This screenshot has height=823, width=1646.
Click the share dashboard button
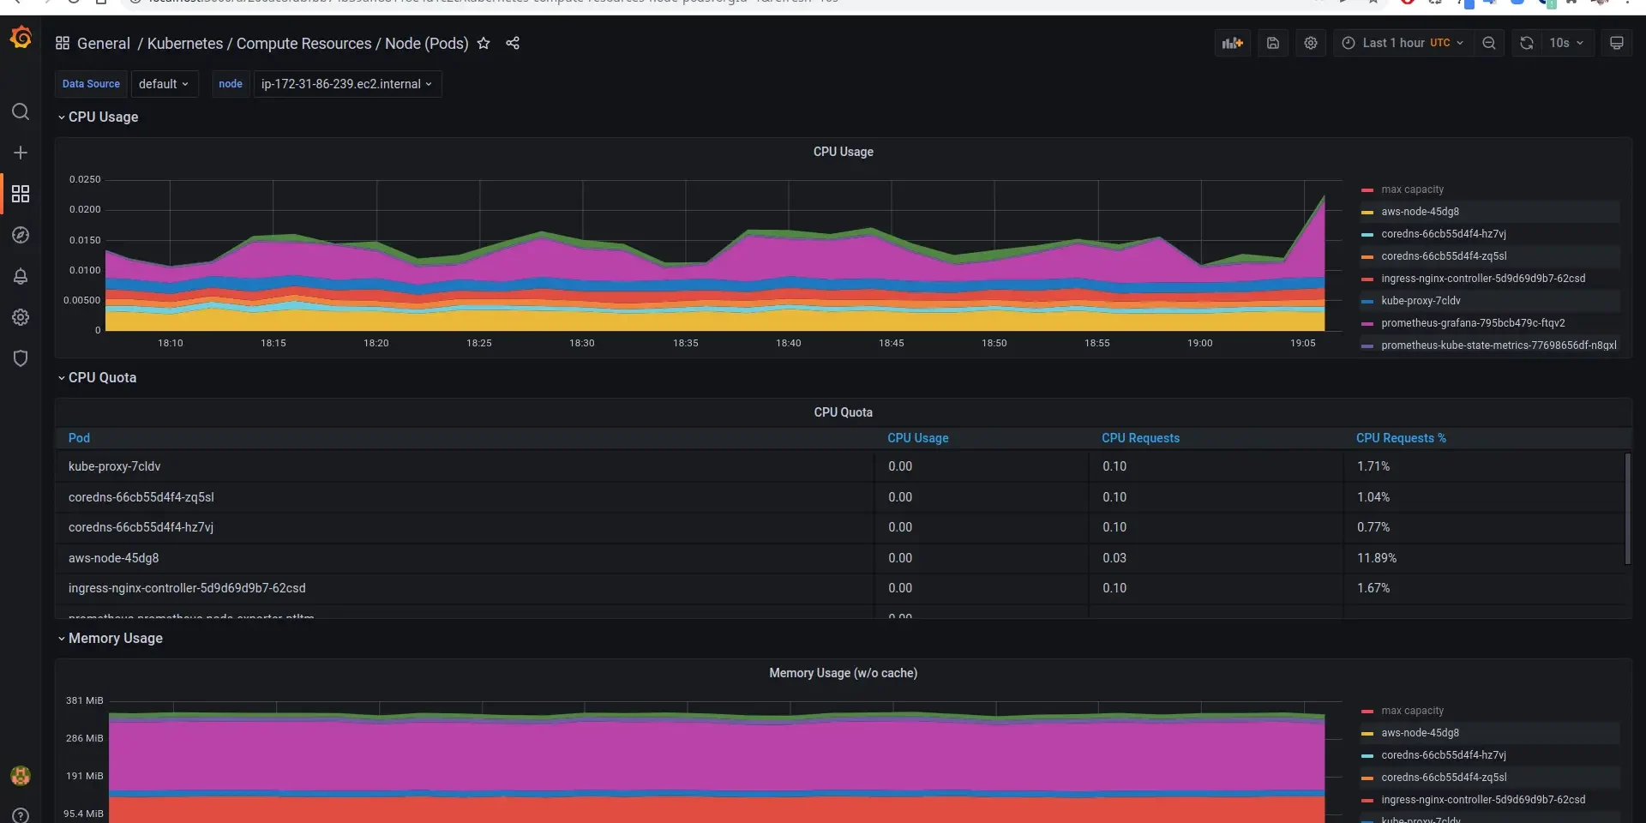[x=513, y=43]
